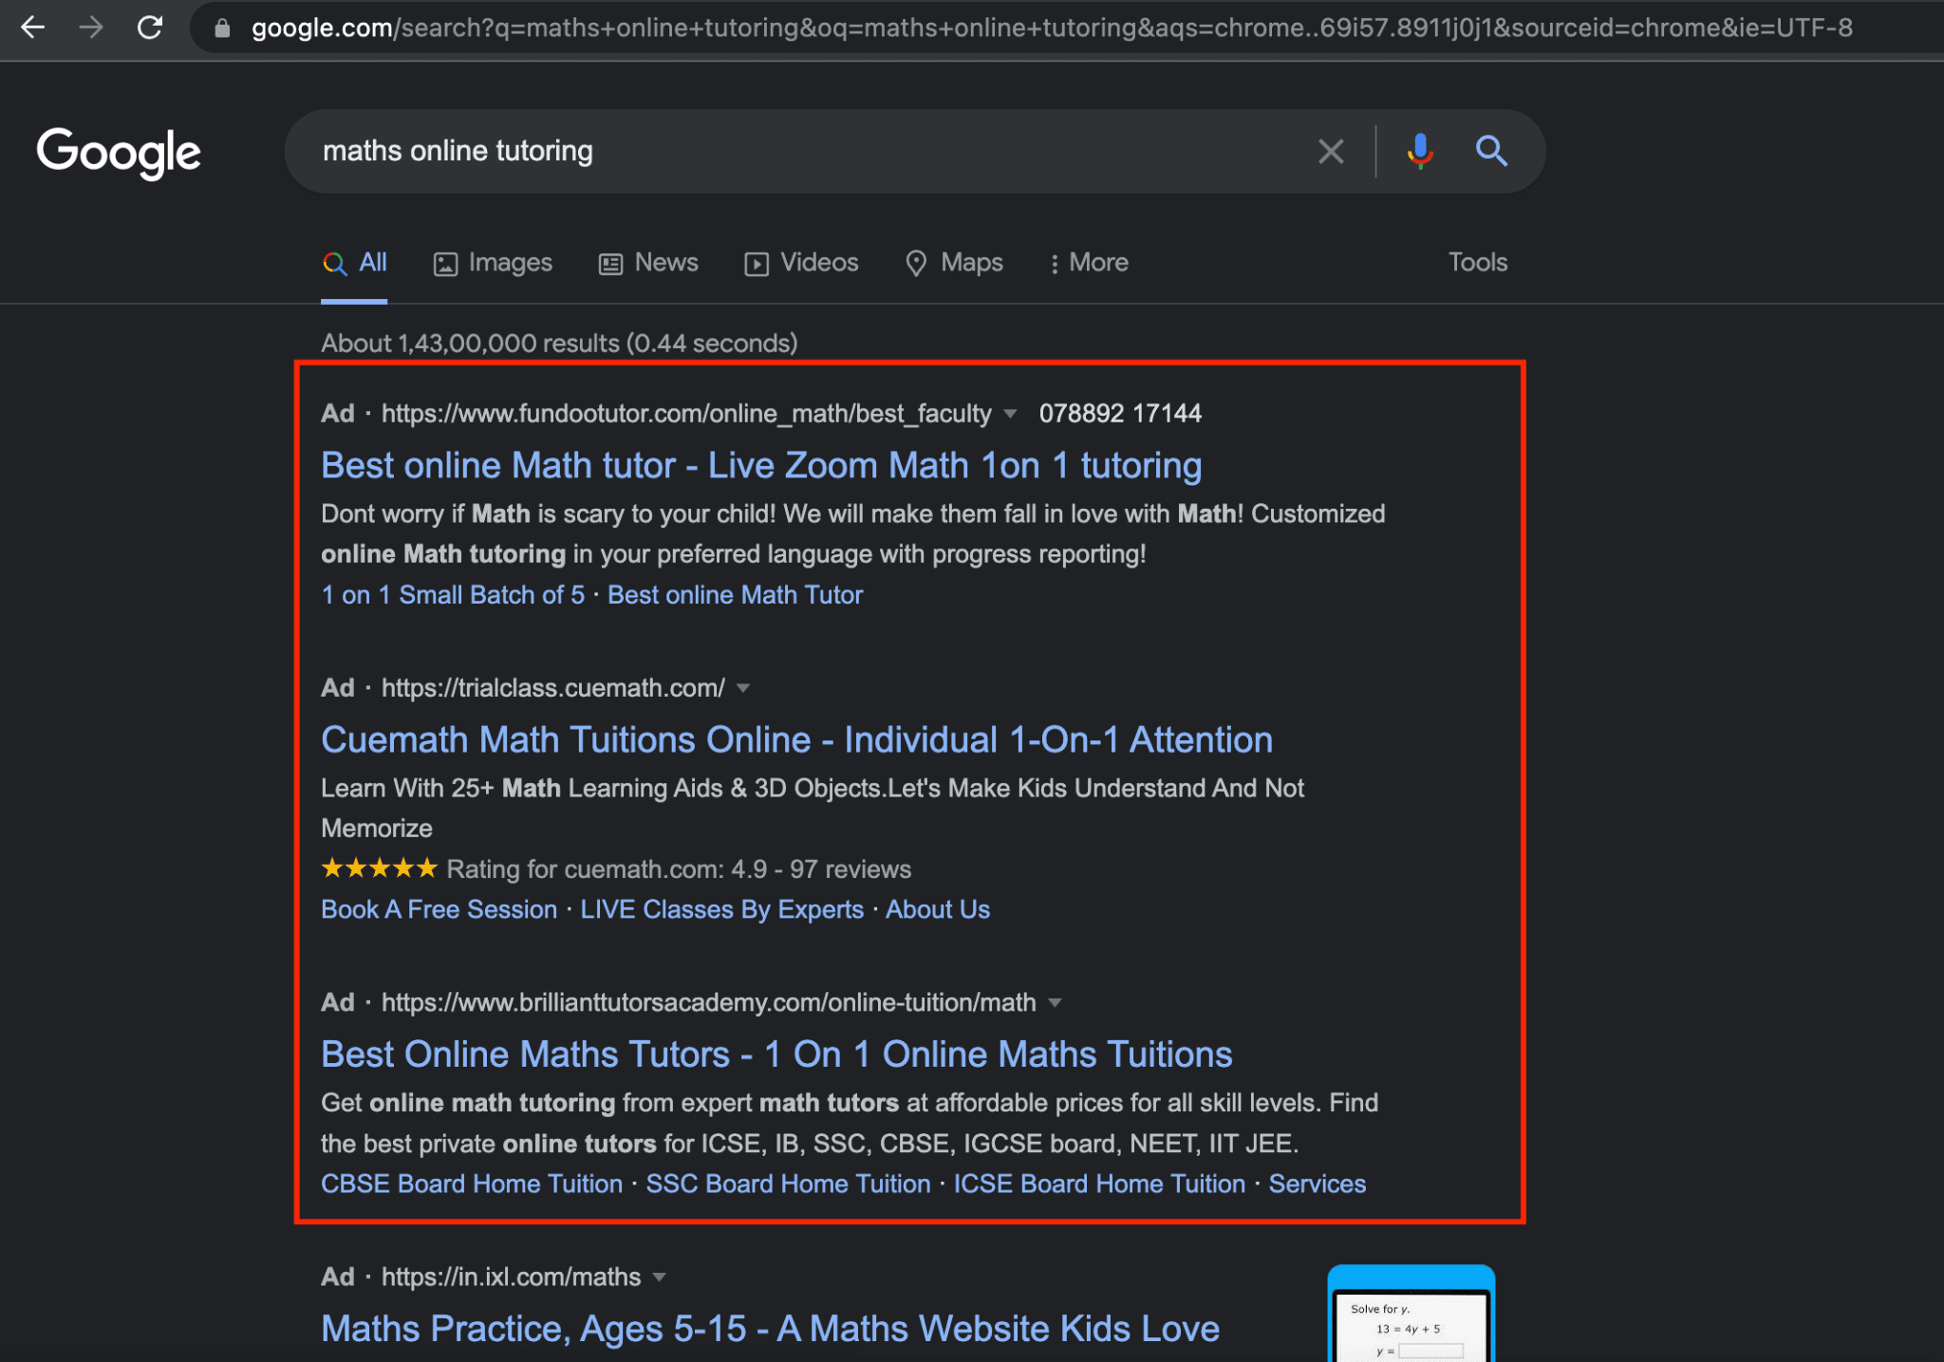Image resolution: width=1944 pixels, height=1362 pixels.
Task: Expand dropdown arrow next to brillianttutorsacademy URL
Action: 1055,1003
